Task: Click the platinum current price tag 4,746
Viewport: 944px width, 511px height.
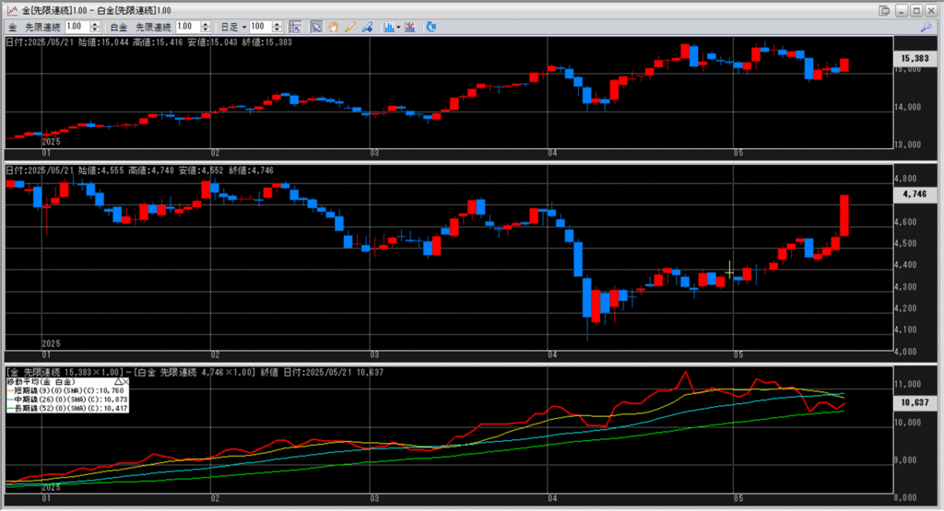Action: (915, 194)
